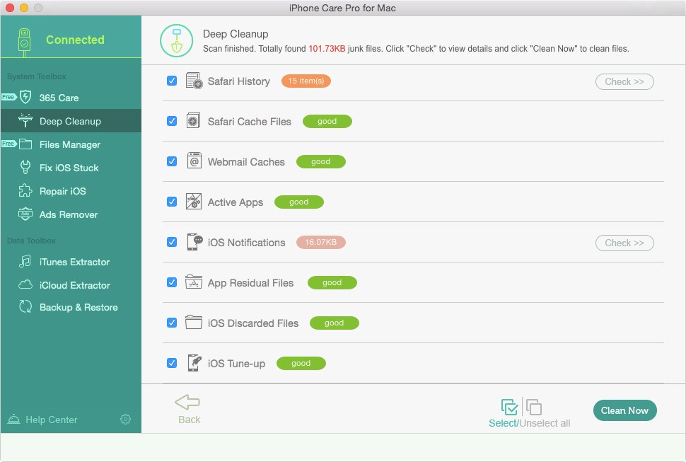Click the 'good' badge for Webmail Caches
The width and height of the screenshot is (686, 462).
[x=320, y=161]
